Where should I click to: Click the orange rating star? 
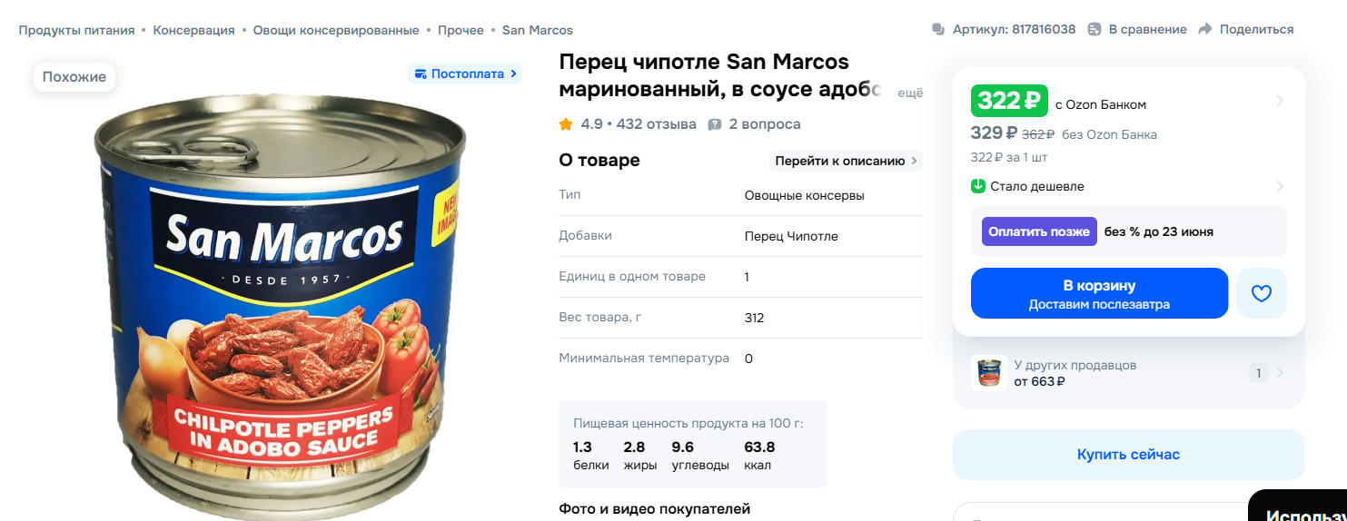(x=566, y=124)
